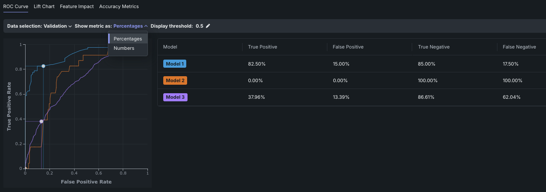Open the Data selection Validation dropdown

point(58,26)
